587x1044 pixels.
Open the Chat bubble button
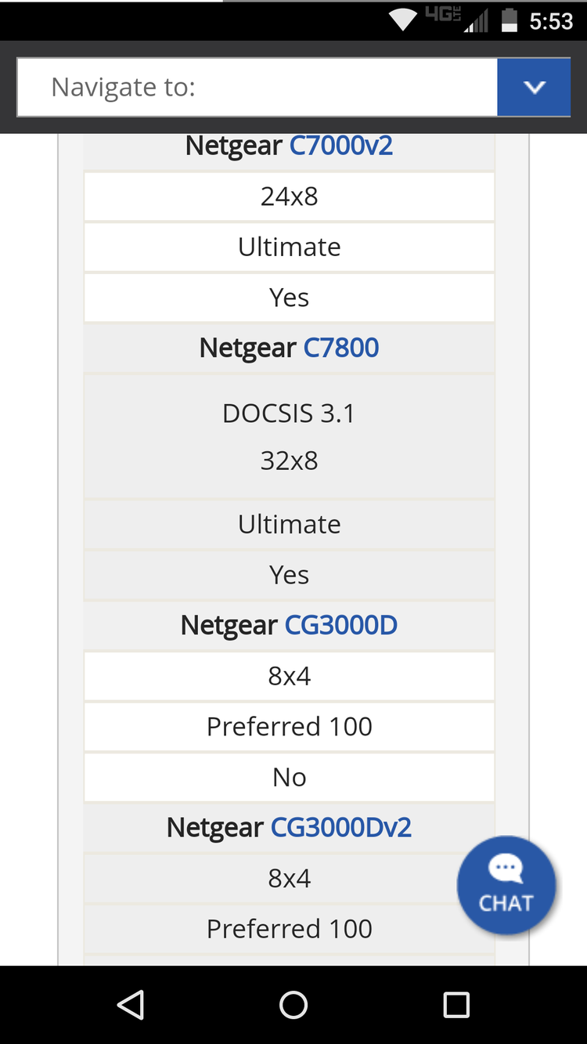[506, 886]
